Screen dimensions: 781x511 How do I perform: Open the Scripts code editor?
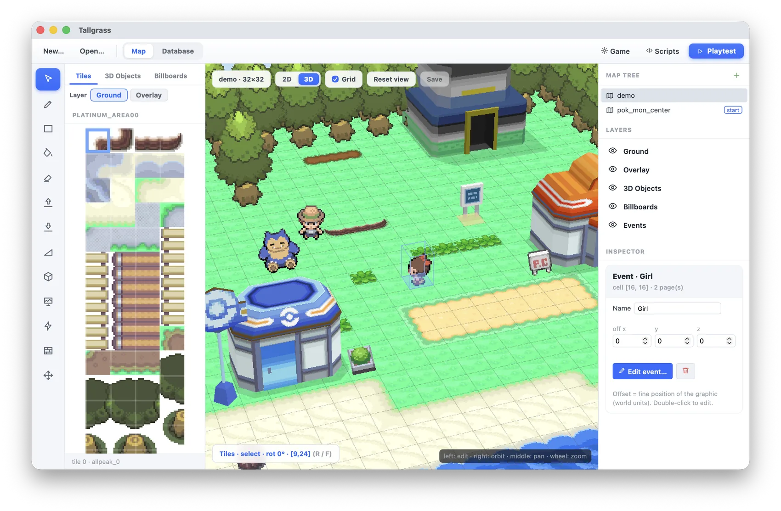[x=662, y=51]
